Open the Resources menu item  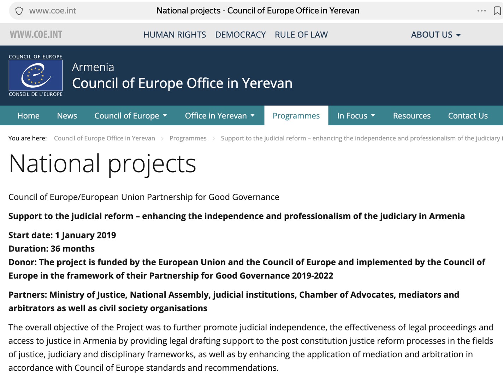[x=412, y=116]
